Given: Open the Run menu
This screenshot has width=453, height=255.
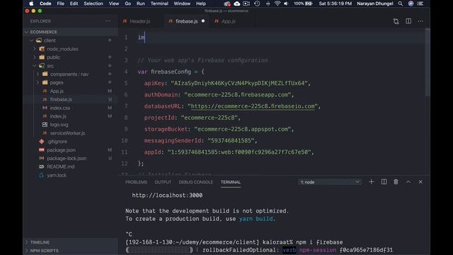Looking at the screenshot, I should point(140,4).
